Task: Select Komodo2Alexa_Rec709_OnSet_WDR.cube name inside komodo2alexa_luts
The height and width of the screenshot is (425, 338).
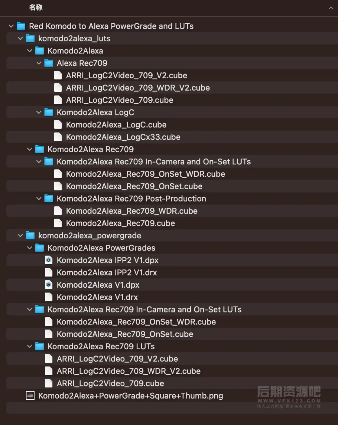Action: (146, 174)
